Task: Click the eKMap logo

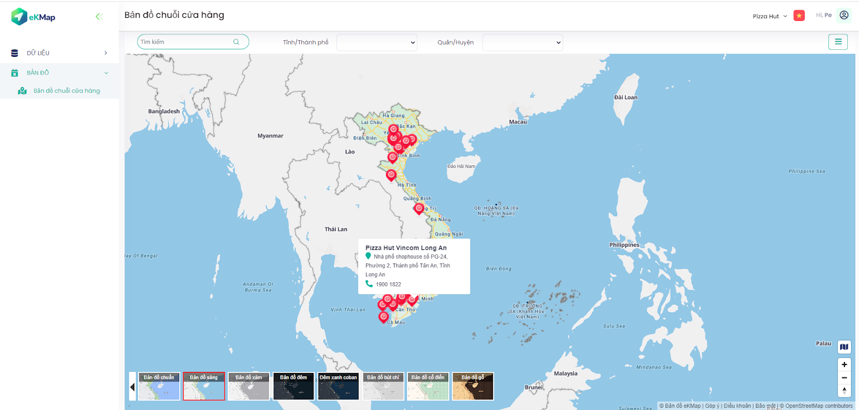Action: [x=33, y=17]
